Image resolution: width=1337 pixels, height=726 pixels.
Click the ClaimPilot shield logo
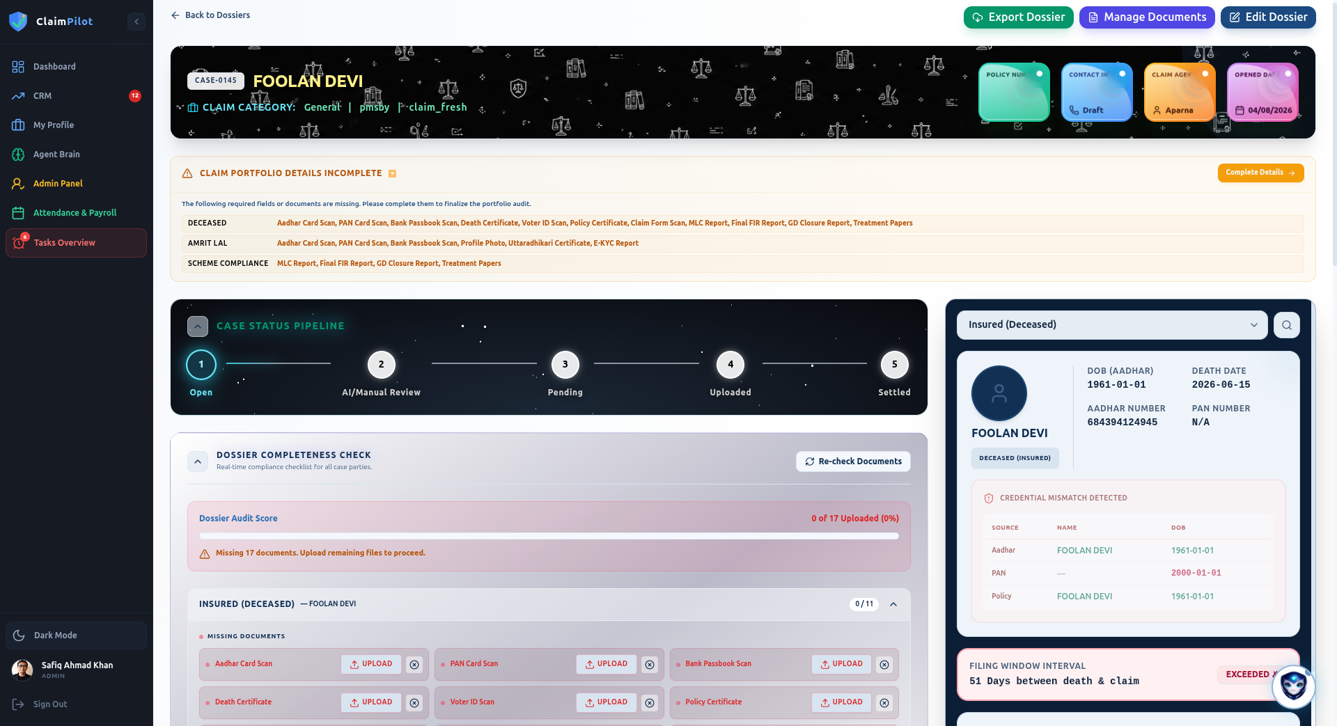(x=18, y=22)
